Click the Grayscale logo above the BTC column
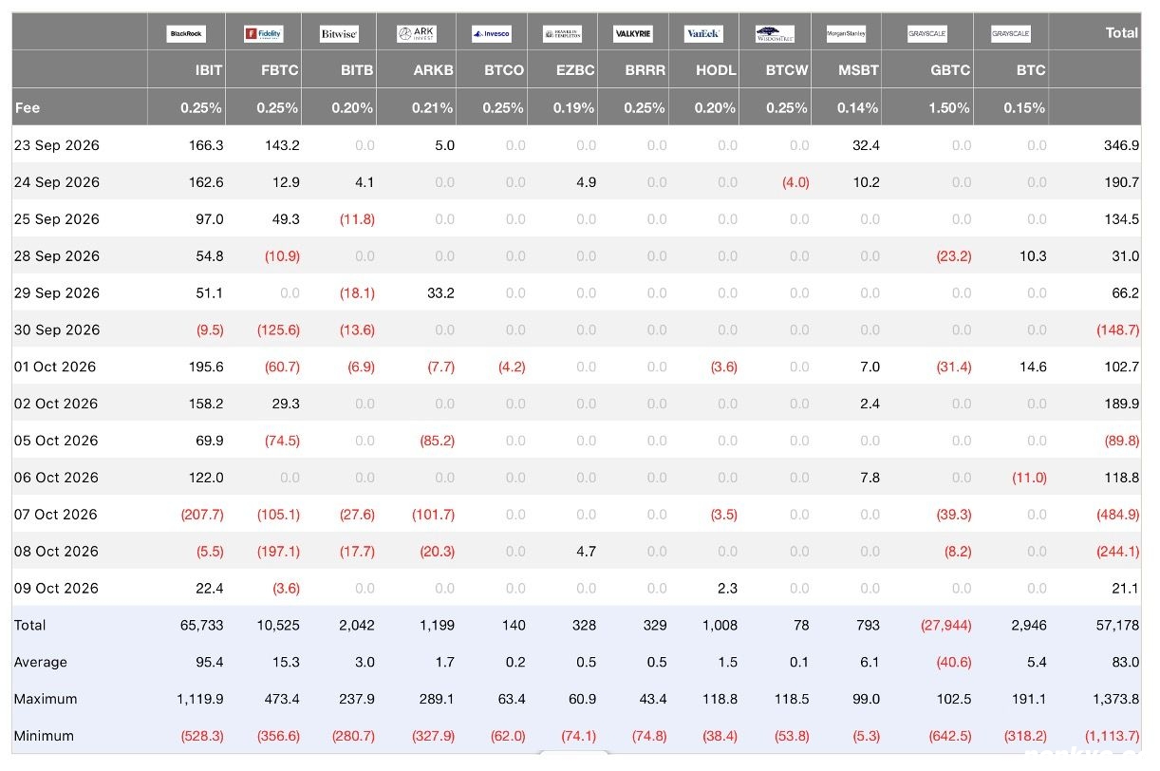Screen dimensions: 1160x771 tap(1011, 34)
